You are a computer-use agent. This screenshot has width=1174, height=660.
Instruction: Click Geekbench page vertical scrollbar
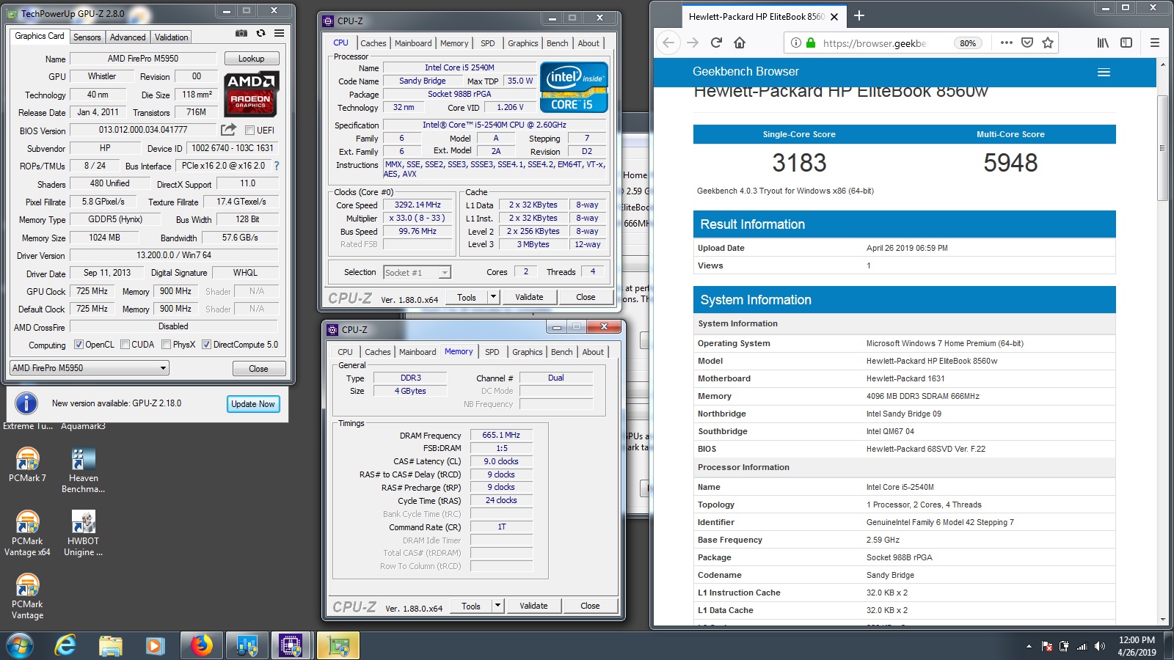[1162, 147]
